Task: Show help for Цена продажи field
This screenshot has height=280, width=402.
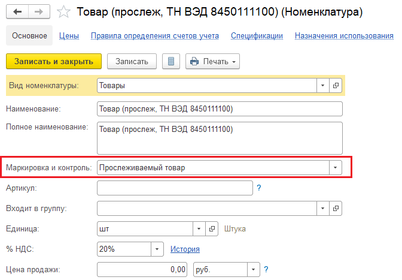Action: coord(266,269)
